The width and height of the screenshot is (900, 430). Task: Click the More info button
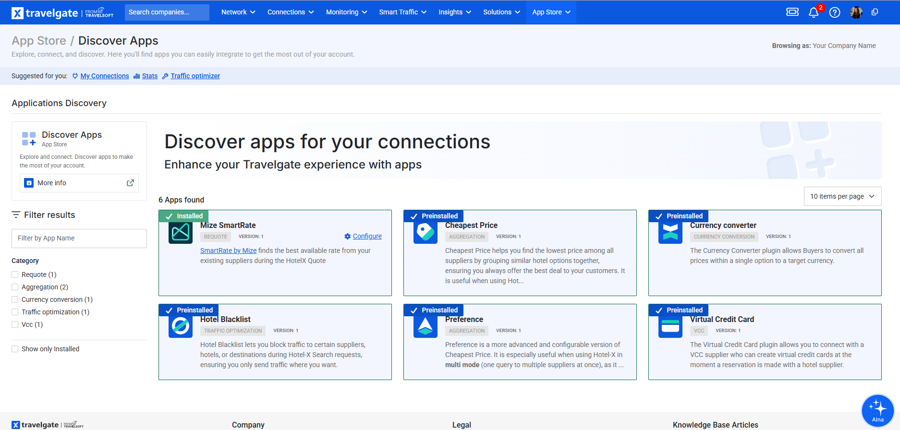(79, 183)
